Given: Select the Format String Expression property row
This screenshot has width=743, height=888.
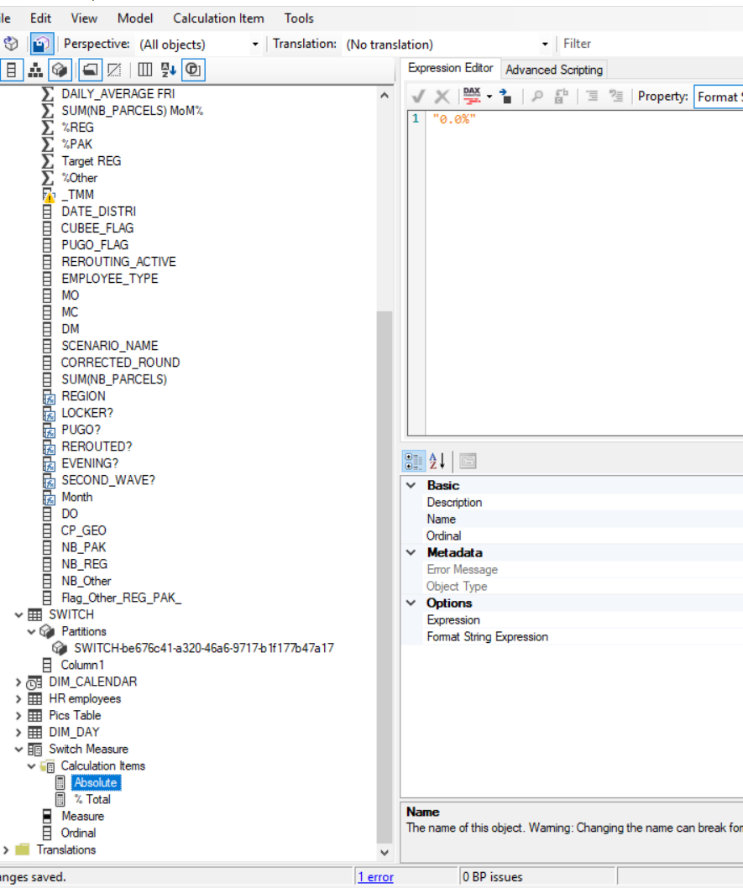Looking at the screenshot, I should pos(572,637).
